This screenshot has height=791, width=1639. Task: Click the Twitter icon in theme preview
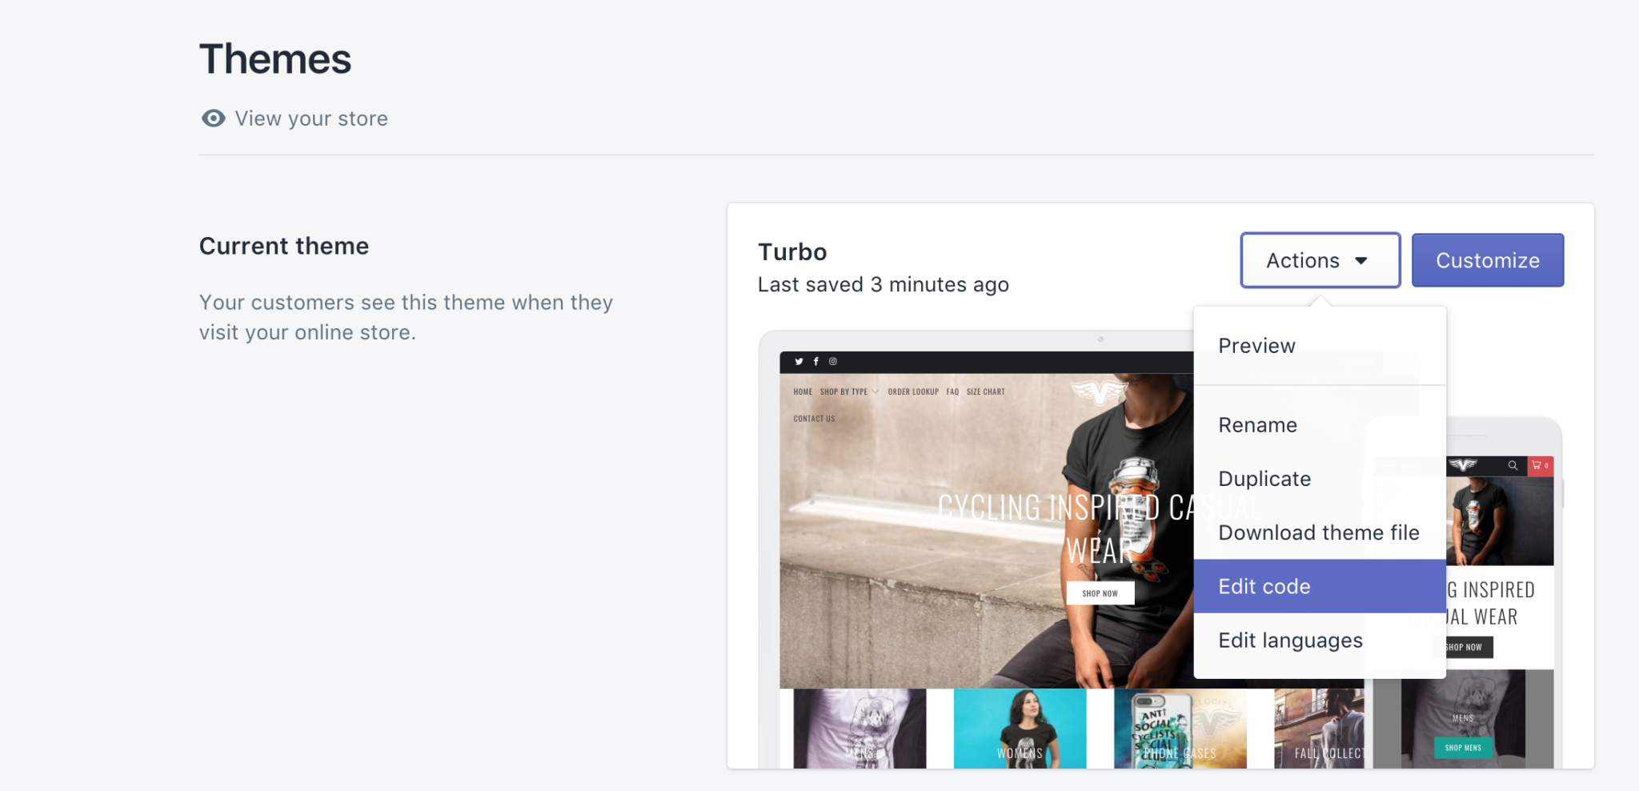pos(799,362)
